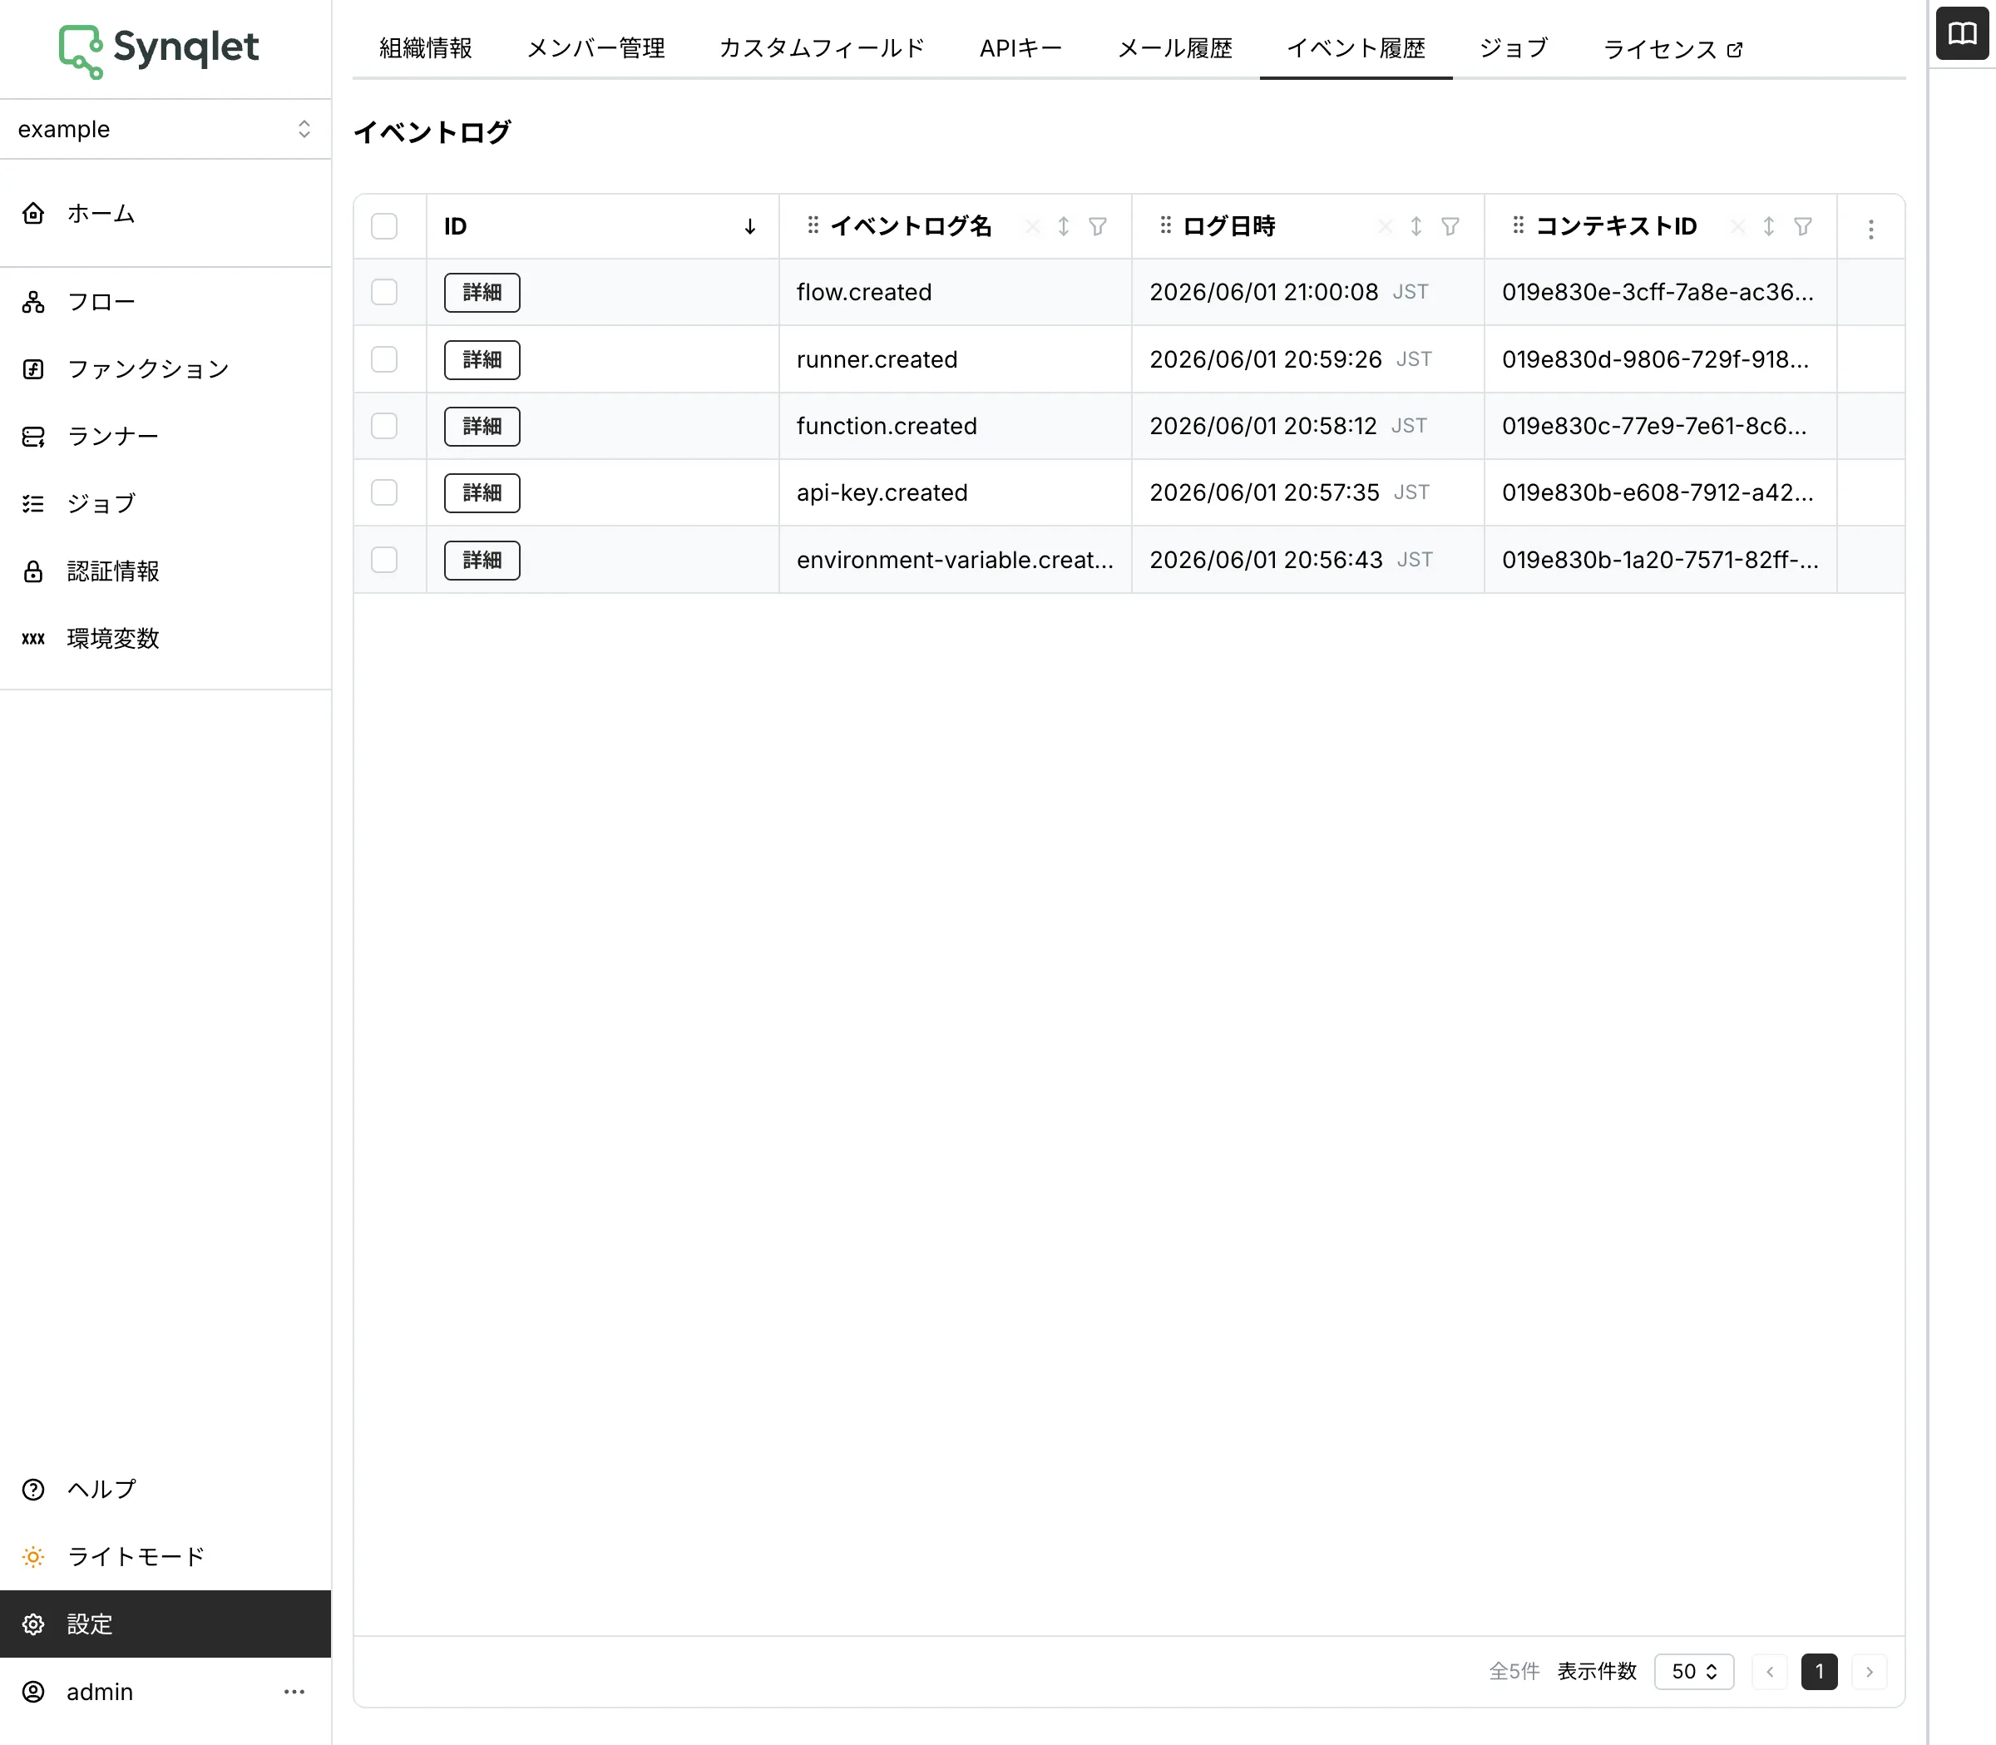
Task: Select page 1 in pagination
Action: pos(1819,1671)
